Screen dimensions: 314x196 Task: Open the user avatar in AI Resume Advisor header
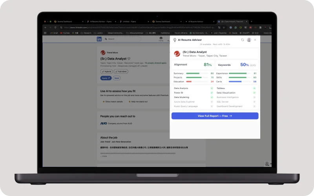(249, 40)
